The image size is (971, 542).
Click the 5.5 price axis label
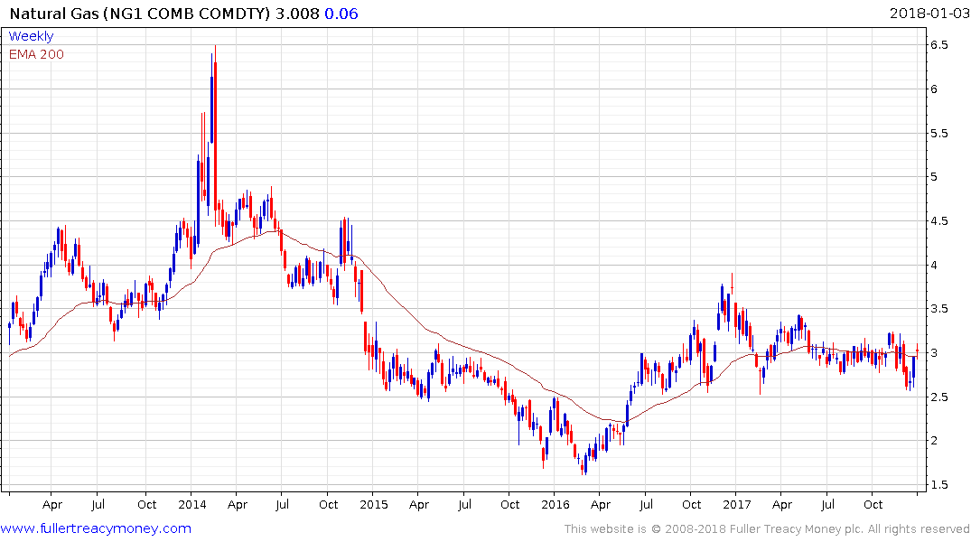coord(938,133)
